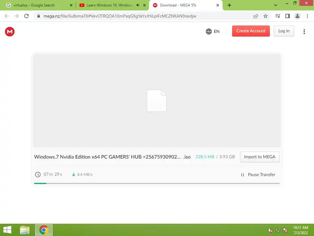Click the 07 m 29 s time remaining

pyautogui.click(x=53, y=174)
